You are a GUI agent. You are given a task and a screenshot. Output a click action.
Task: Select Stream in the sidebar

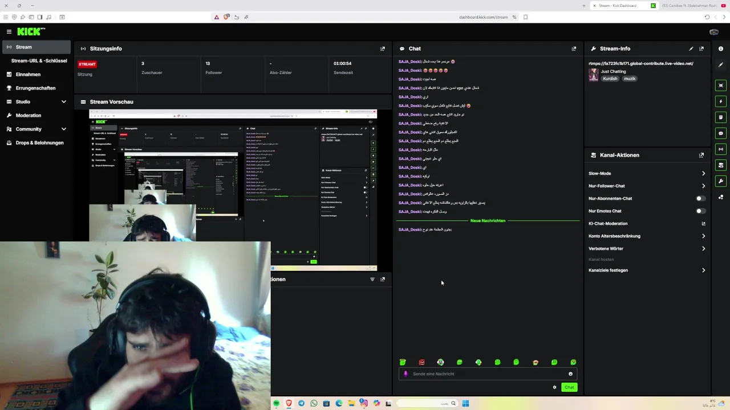coord(36,47)
